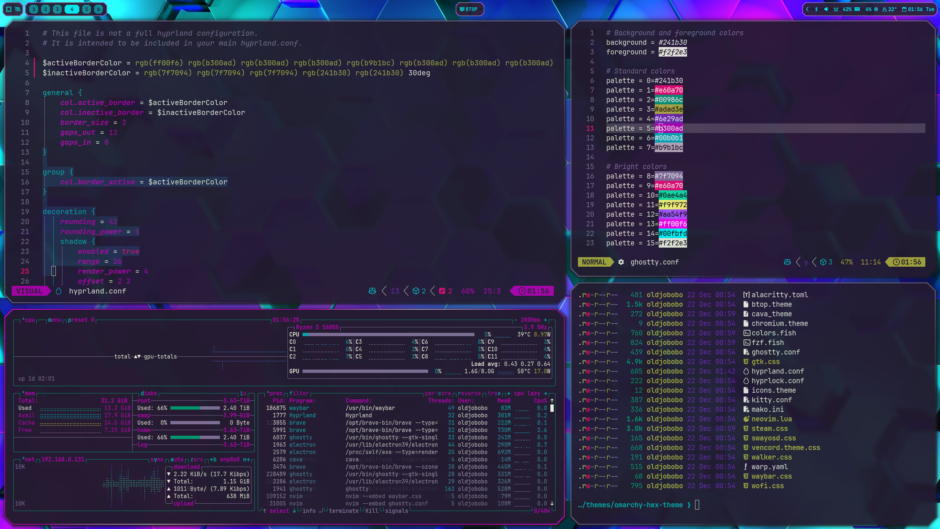Screen dimensions: 940x529
Task: Toggle the sync option in btop net box
Action: coord(157,460)
